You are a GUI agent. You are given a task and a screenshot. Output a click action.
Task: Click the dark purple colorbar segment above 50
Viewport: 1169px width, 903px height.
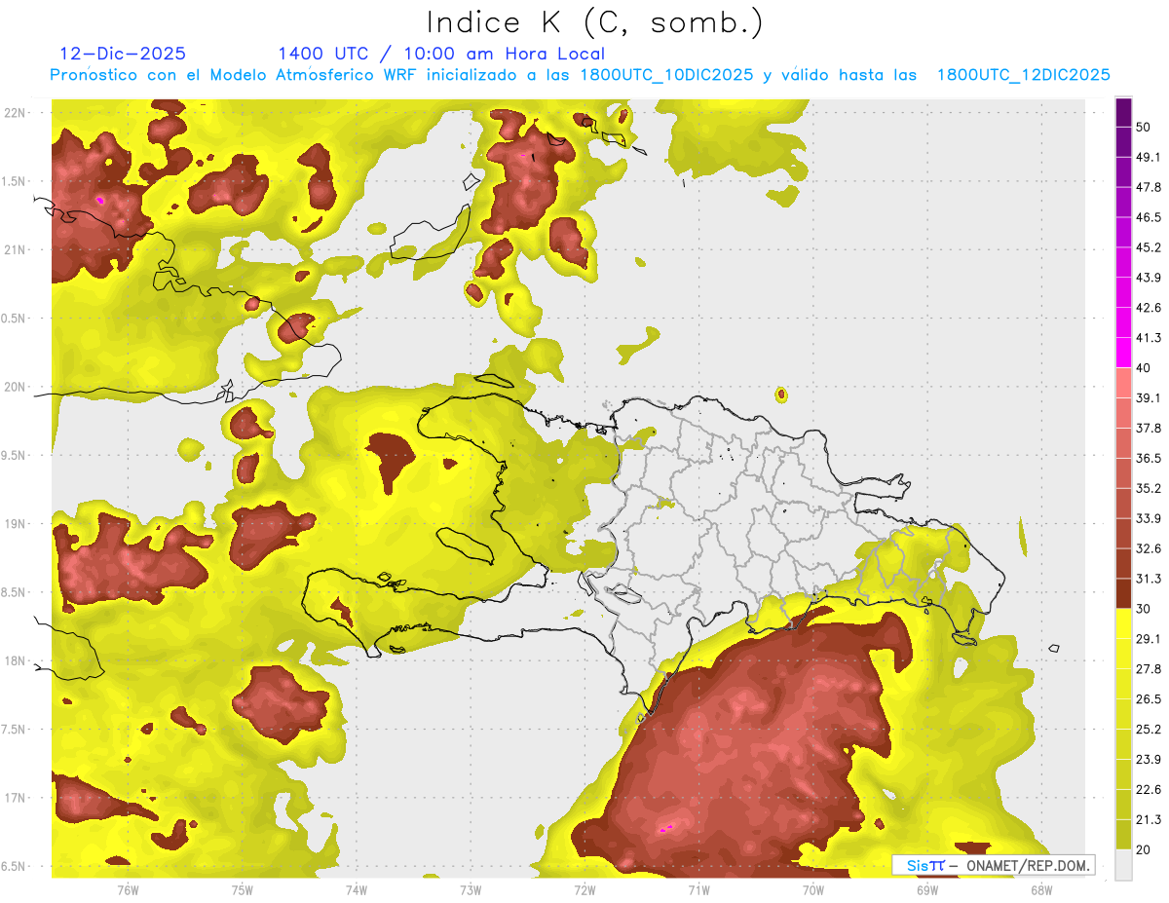(x=1123, y=113)
